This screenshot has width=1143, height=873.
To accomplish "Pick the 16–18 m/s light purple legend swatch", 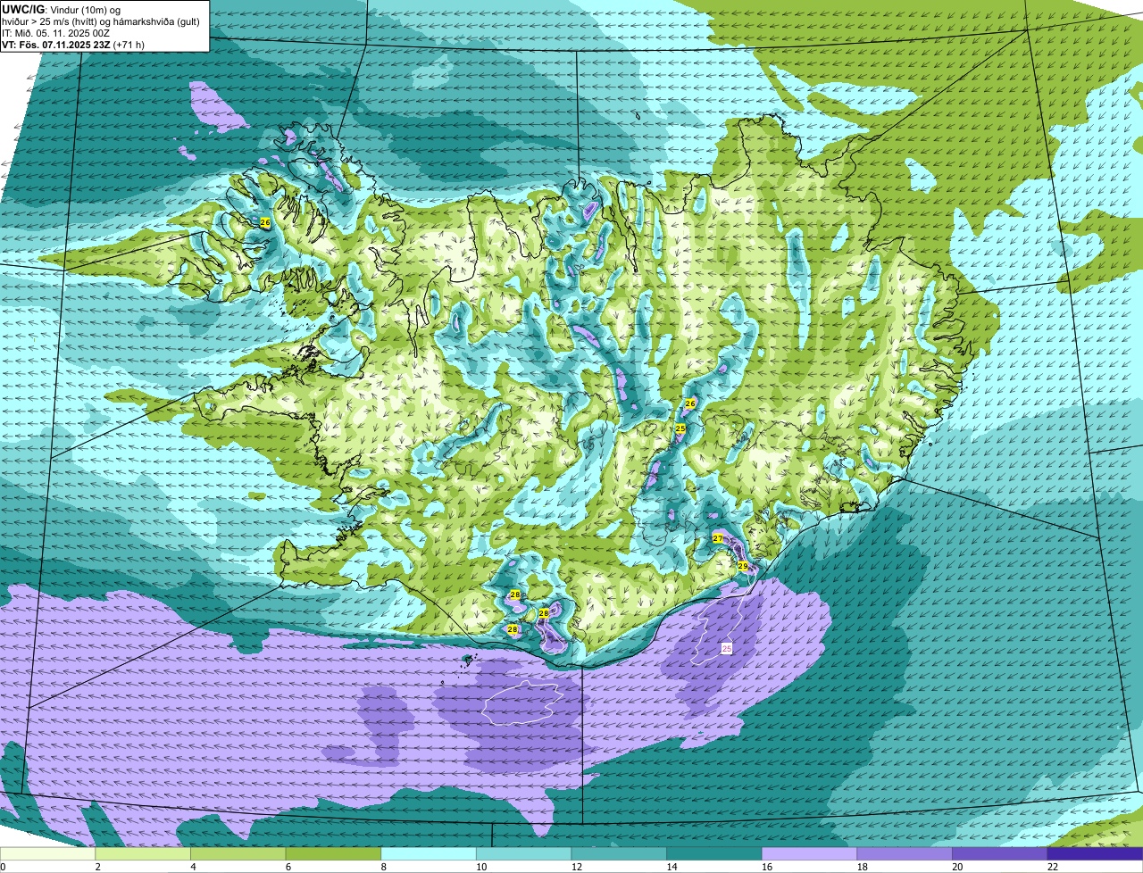I will tap(810, 853).
